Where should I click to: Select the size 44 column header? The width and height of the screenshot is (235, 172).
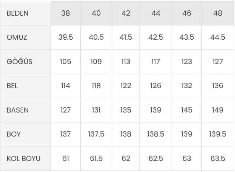pyautogui.click(x=156, y=13)
